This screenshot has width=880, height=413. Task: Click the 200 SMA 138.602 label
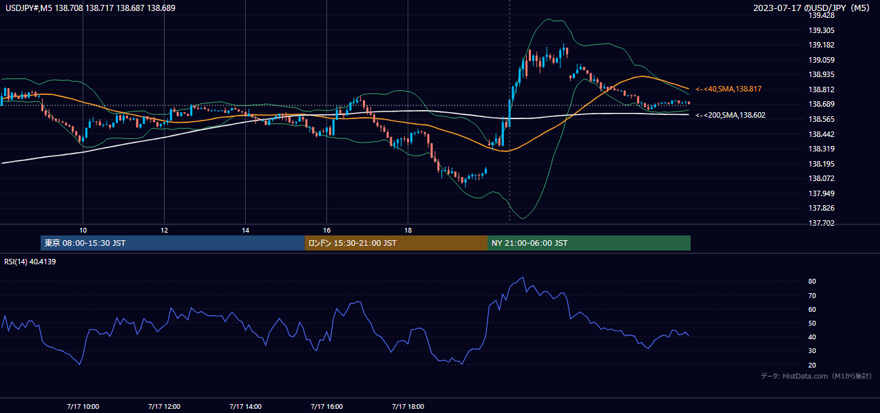coord(730,116)
